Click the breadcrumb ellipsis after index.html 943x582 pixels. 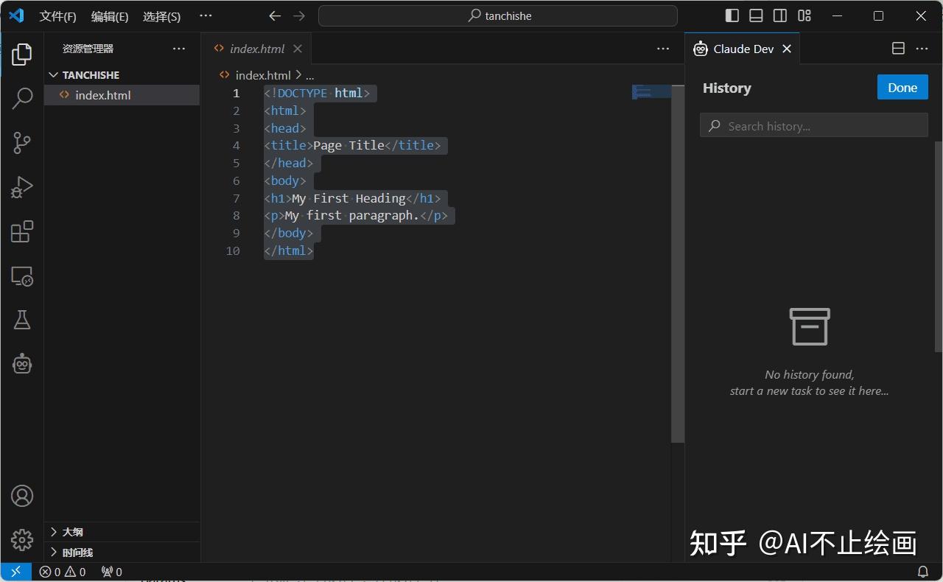coord(310,75)
